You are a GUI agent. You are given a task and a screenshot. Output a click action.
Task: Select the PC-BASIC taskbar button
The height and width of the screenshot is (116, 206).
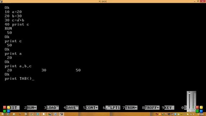click(61, 114)
